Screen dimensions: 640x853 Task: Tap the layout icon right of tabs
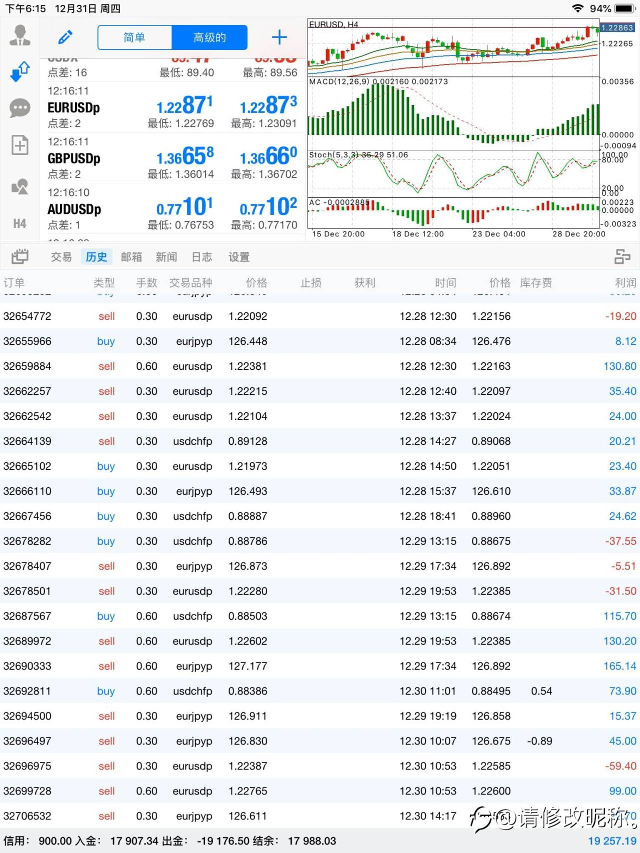point(622,257)
